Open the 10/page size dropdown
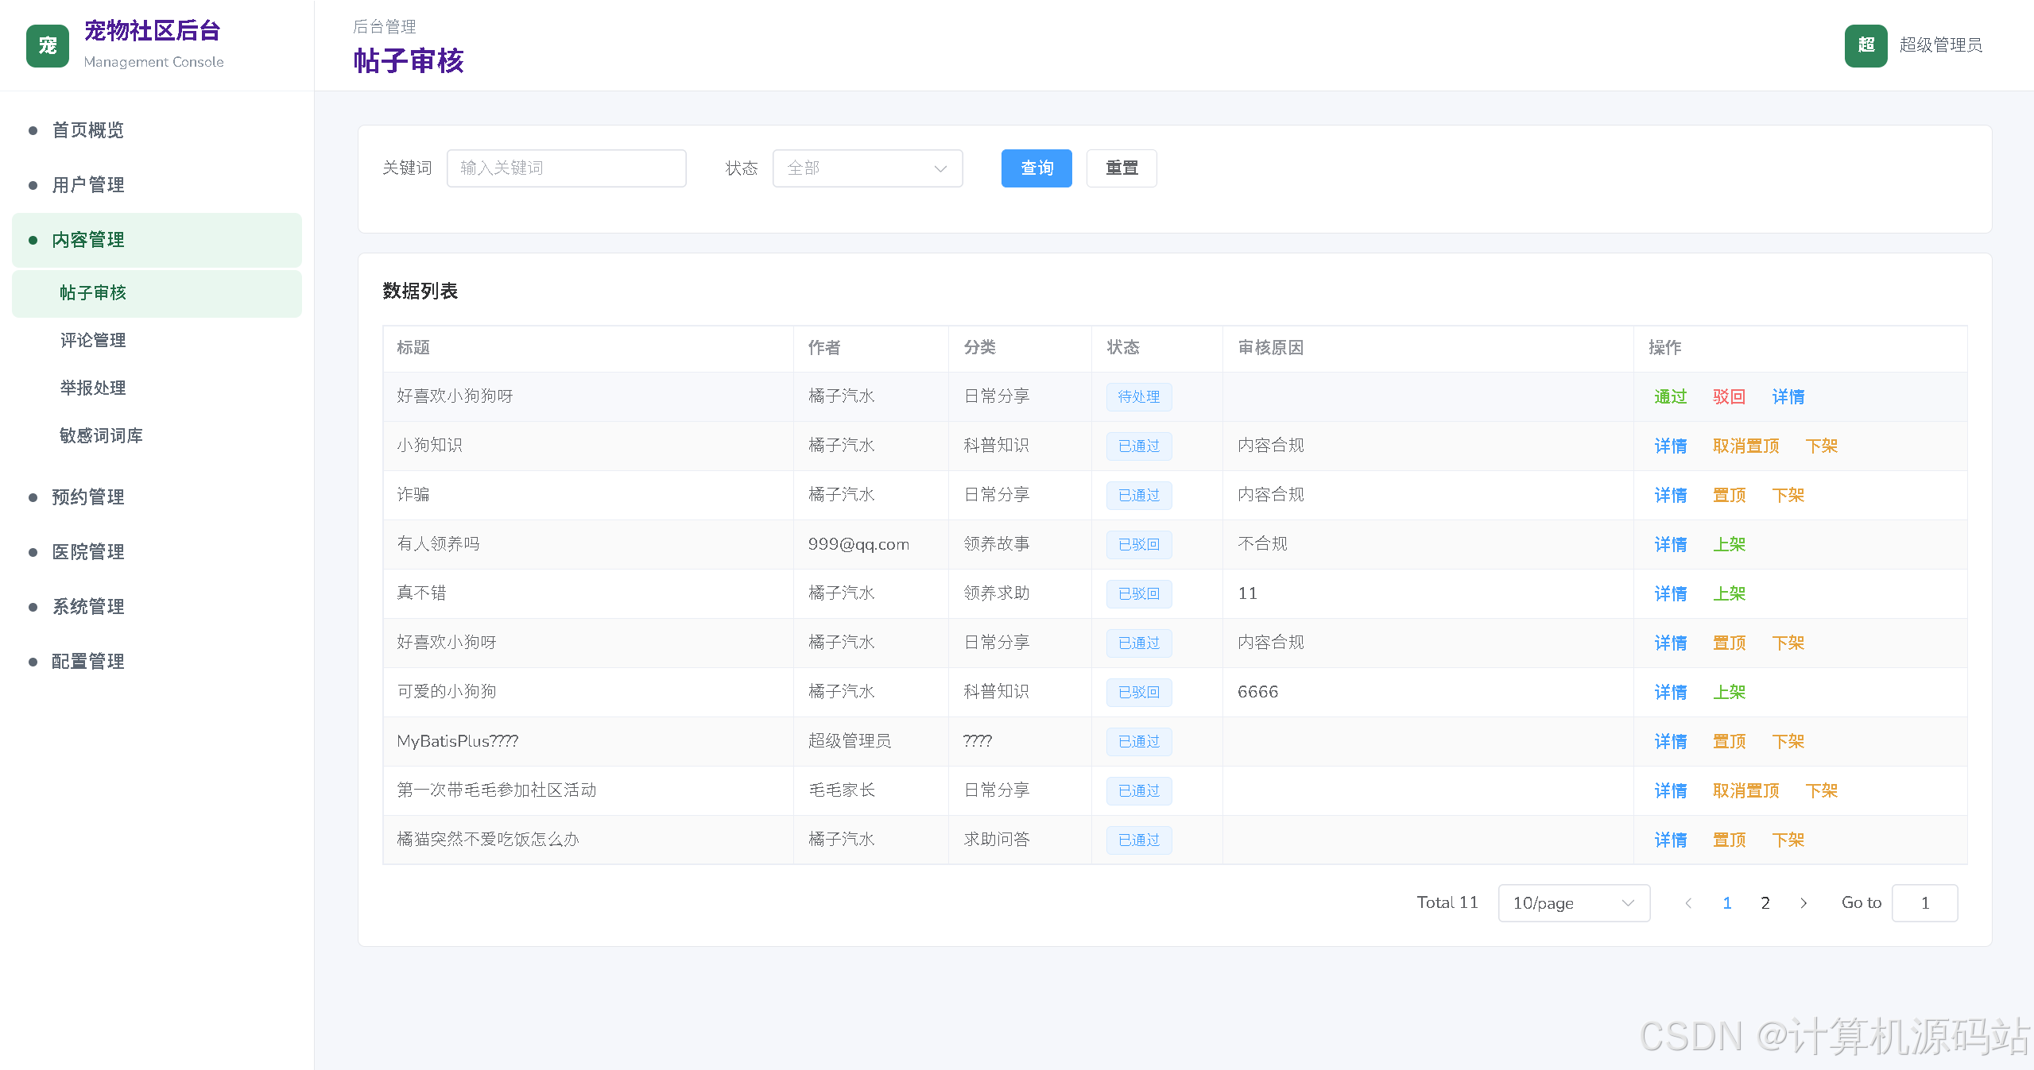Image resolution: width=2034 pixels, height=1070 pixels. (x=1574, y=903)
